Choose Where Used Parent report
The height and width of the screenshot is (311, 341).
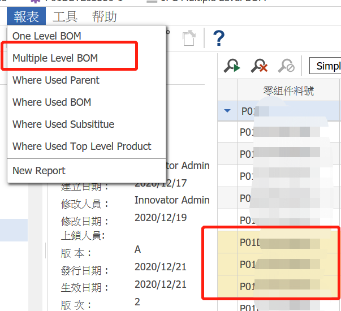(x=56, y=80)
